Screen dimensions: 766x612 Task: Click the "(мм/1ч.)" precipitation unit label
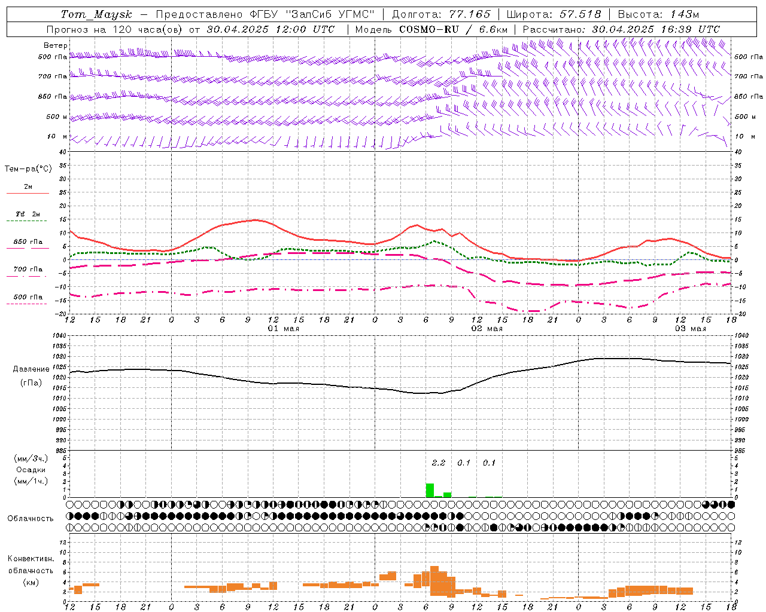pyautogui.click(x=31, y=481)
